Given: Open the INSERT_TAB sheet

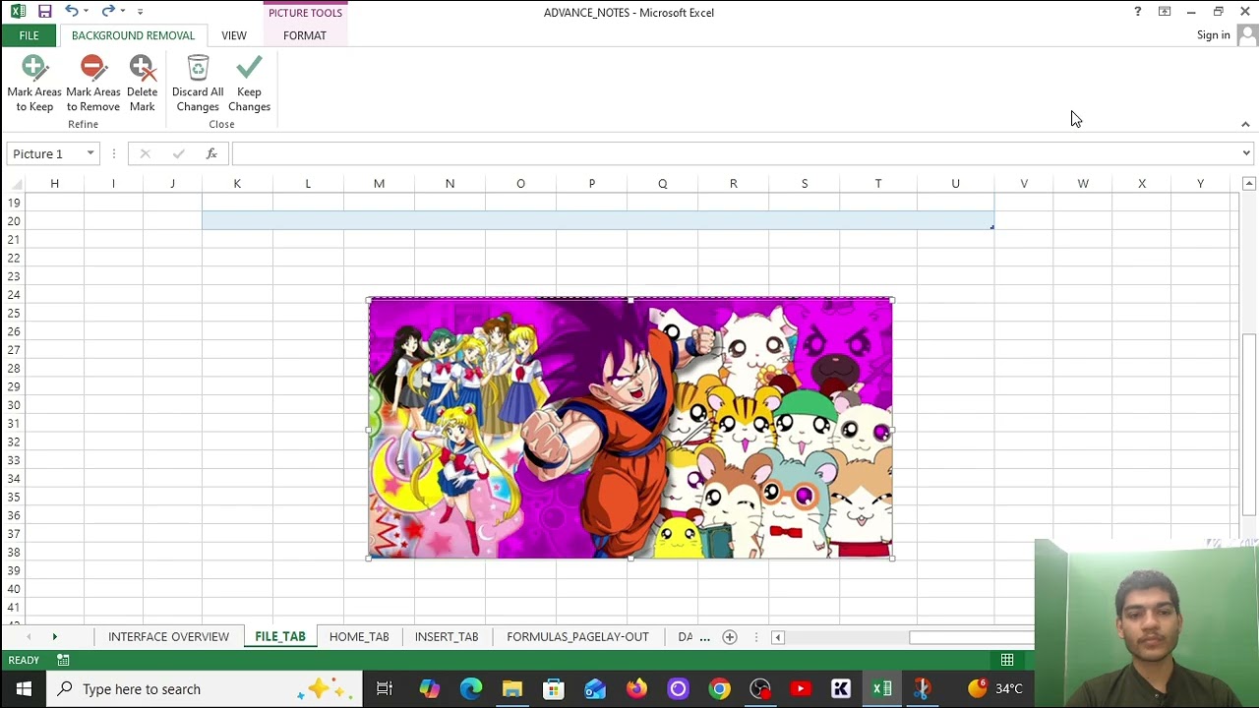Looking at the screenshot, I should [x=447, y=636].
